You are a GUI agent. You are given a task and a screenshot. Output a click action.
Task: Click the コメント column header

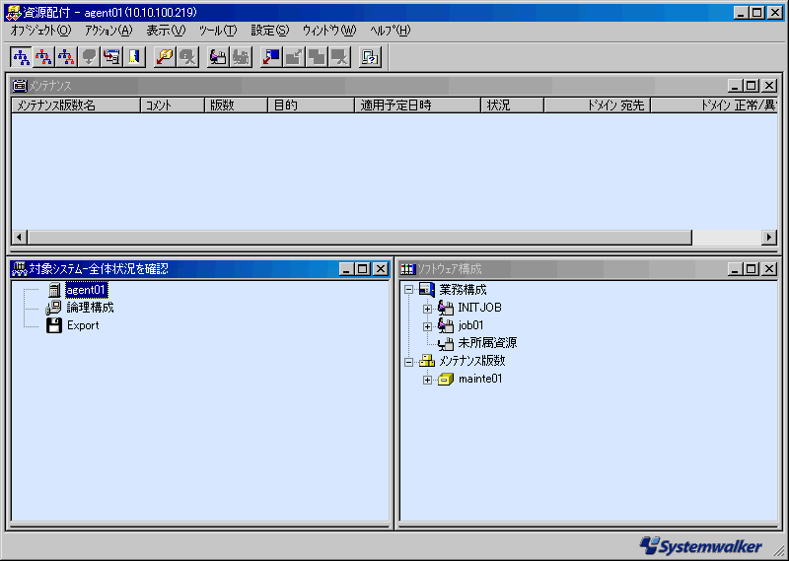(x=173, y=105)
